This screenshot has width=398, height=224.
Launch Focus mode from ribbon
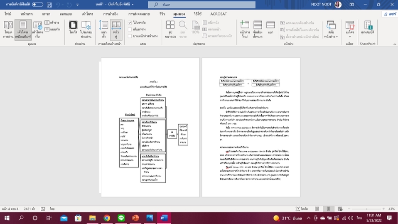73,27
